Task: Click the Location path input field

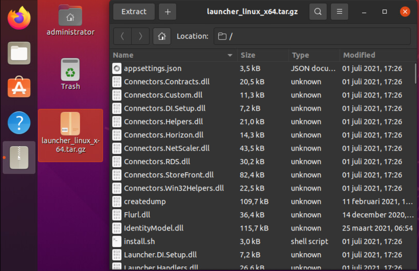Action: pyautogui.click(x=312, y=36)
